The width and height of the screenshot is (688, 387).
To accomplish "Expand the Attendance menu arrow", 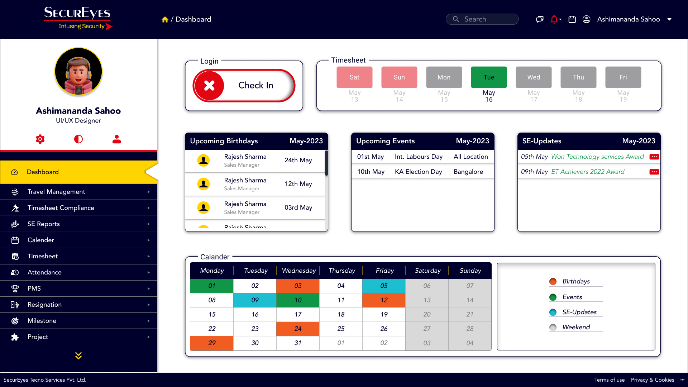I will (x=148, y=272).
